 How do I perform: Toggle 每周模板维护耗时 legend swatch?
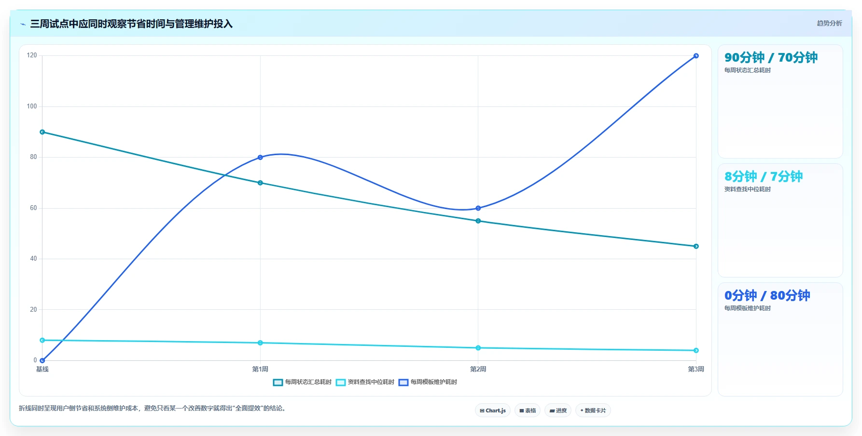click(x=403, y=383)
